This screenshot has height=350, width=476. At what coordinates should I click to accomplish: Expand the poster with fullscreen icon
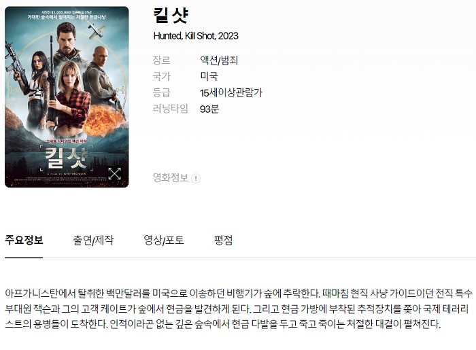click(114, 173)
